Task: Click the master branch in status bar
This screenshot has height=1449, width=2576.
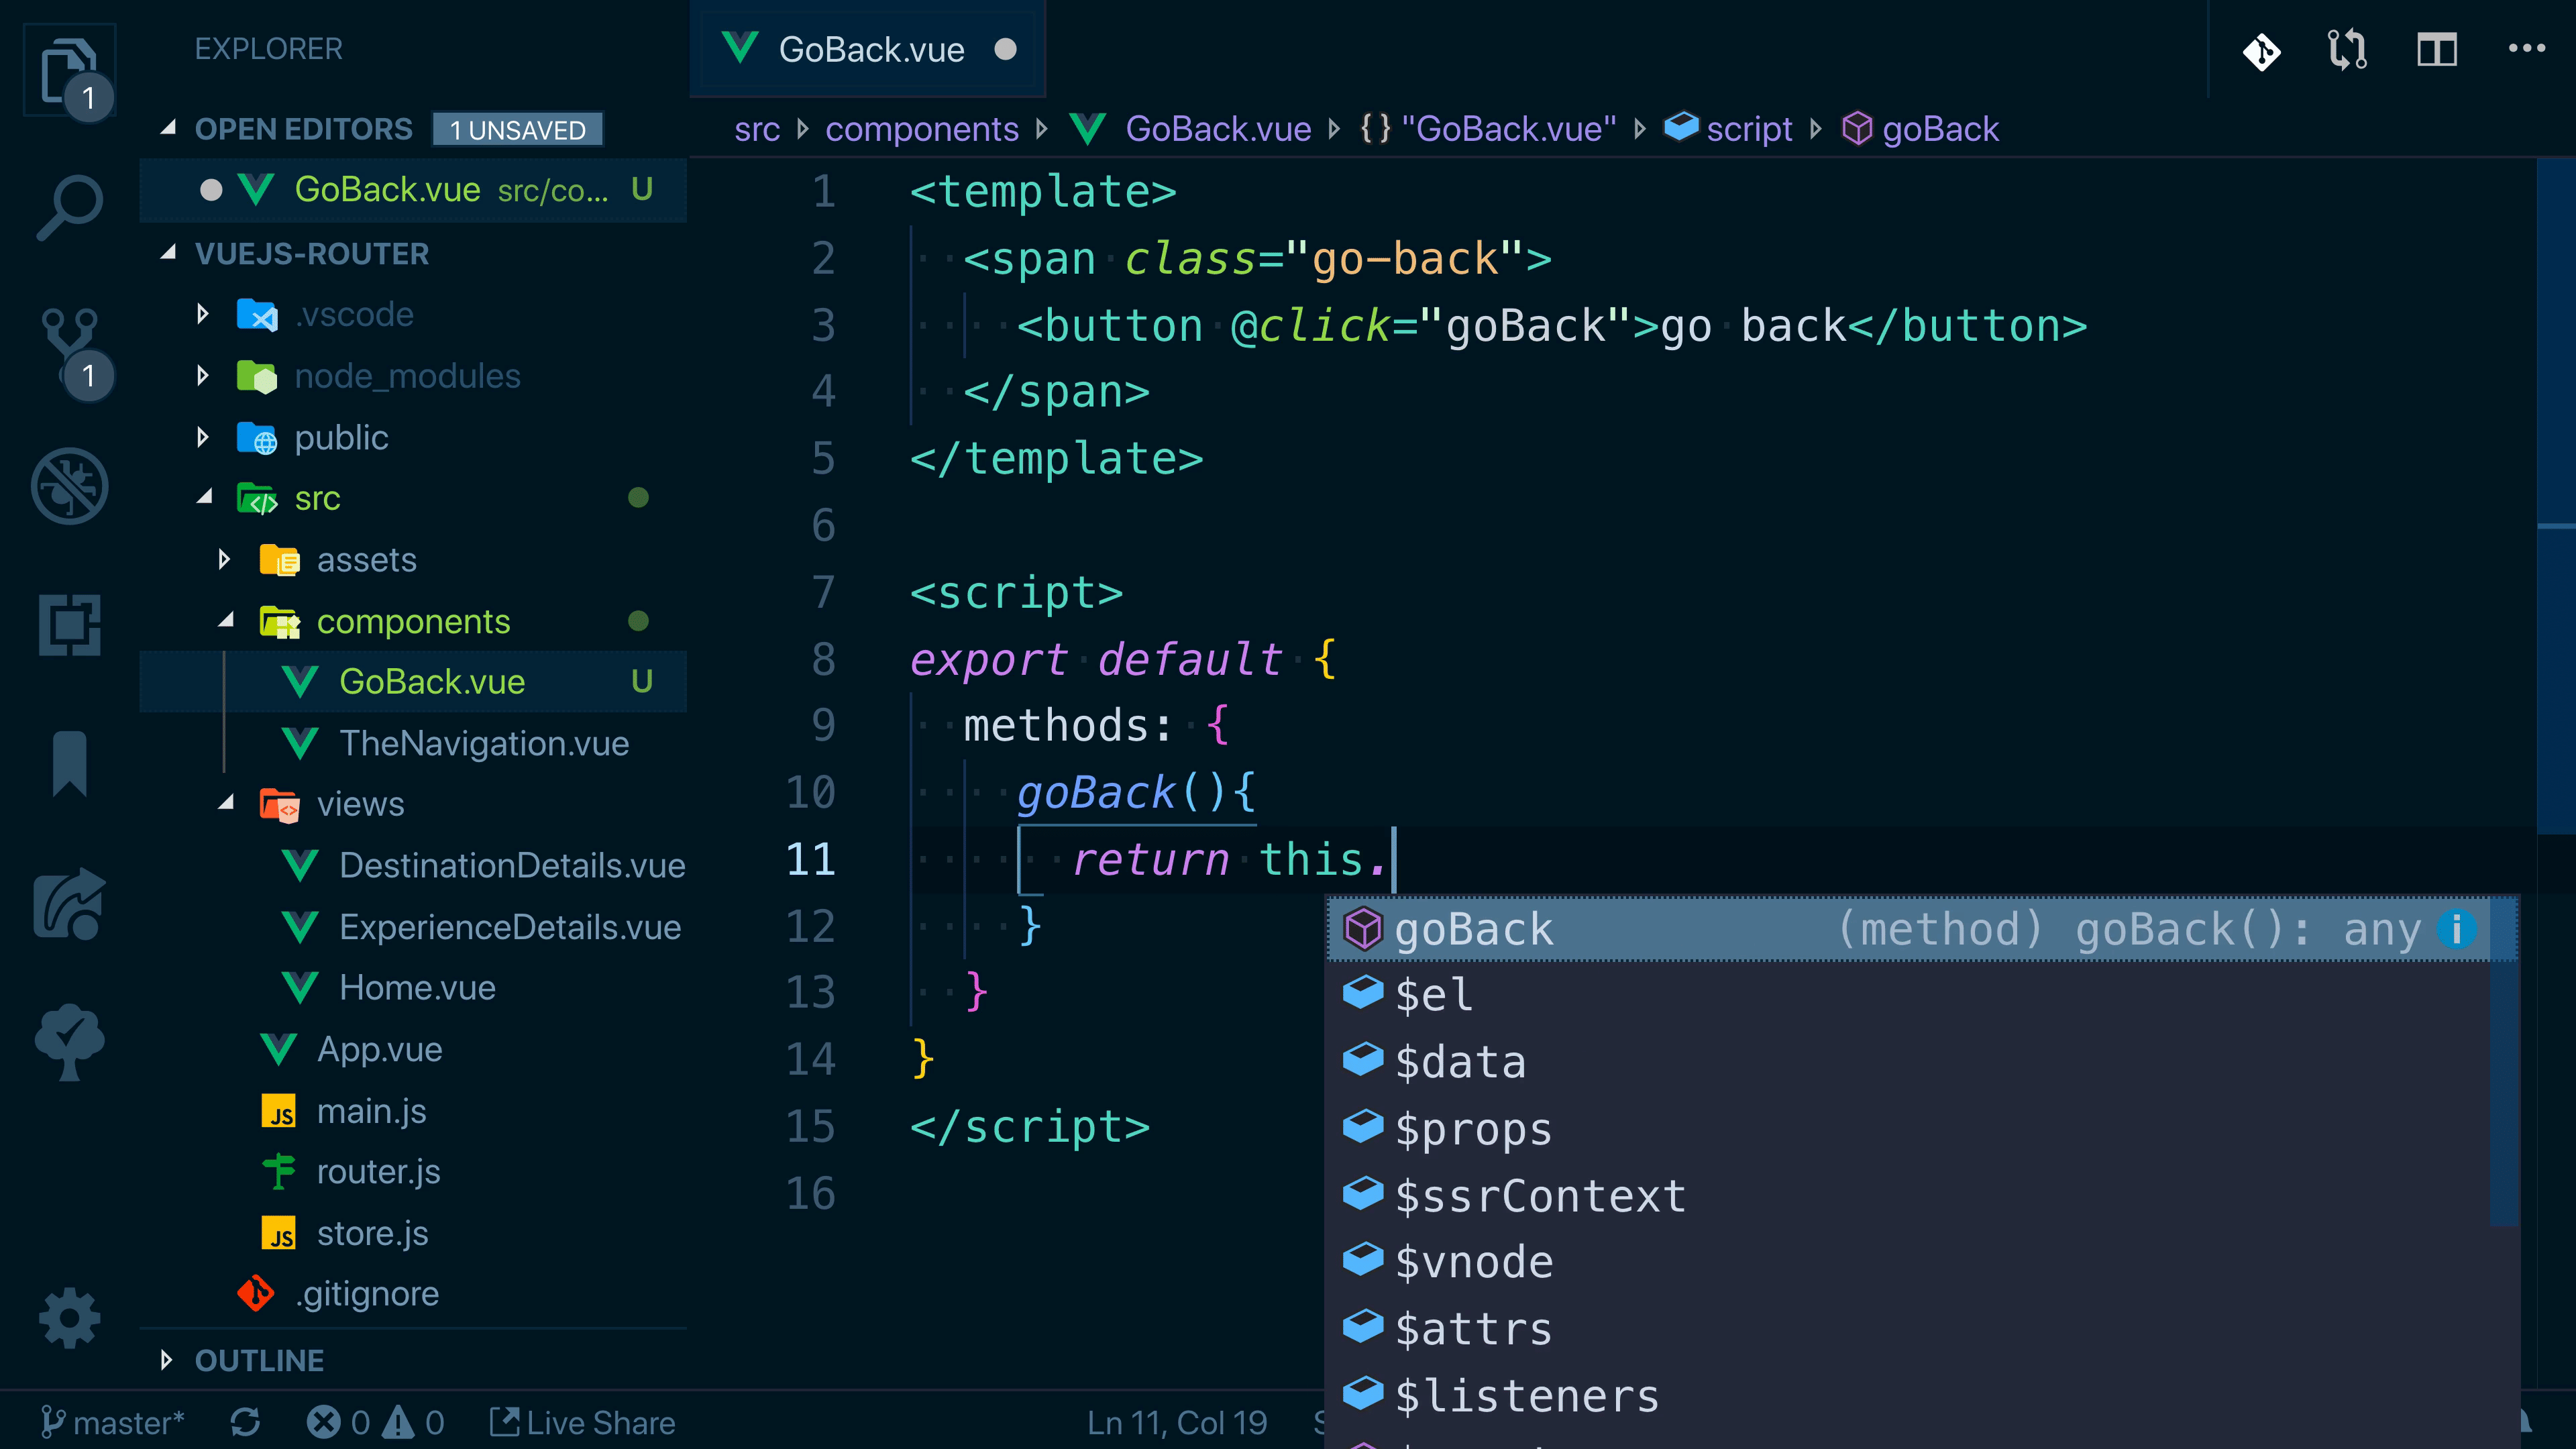Action: coord(113,1422)
